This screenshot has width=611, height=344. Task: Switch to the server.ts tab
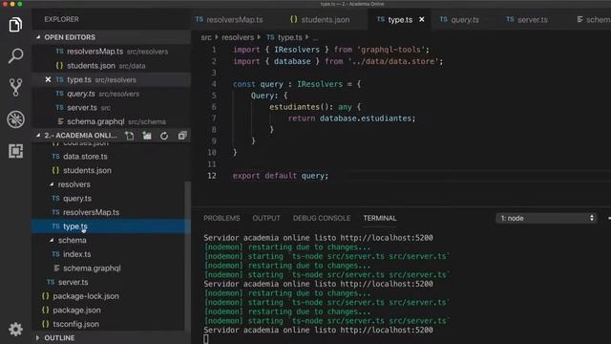[x=527, y=19]
